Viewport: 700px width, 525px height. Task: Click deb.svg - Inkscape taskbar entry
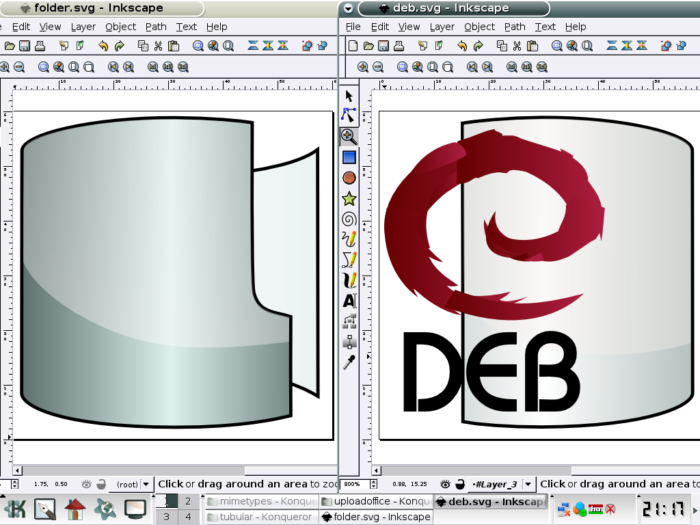(x=491, y=501)
